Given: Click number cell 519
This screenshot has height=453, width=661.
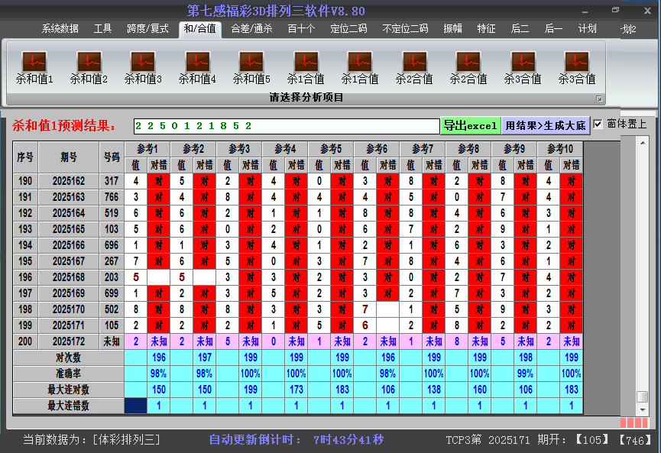Looking at the screenshot, I should 112,213.
